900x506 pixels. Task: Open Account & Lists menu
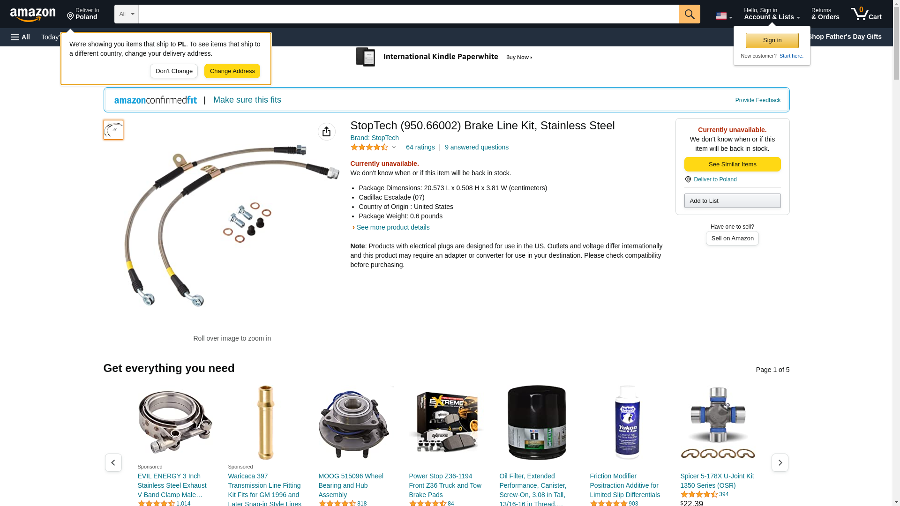pyautogui.click(x=772, y=14)
